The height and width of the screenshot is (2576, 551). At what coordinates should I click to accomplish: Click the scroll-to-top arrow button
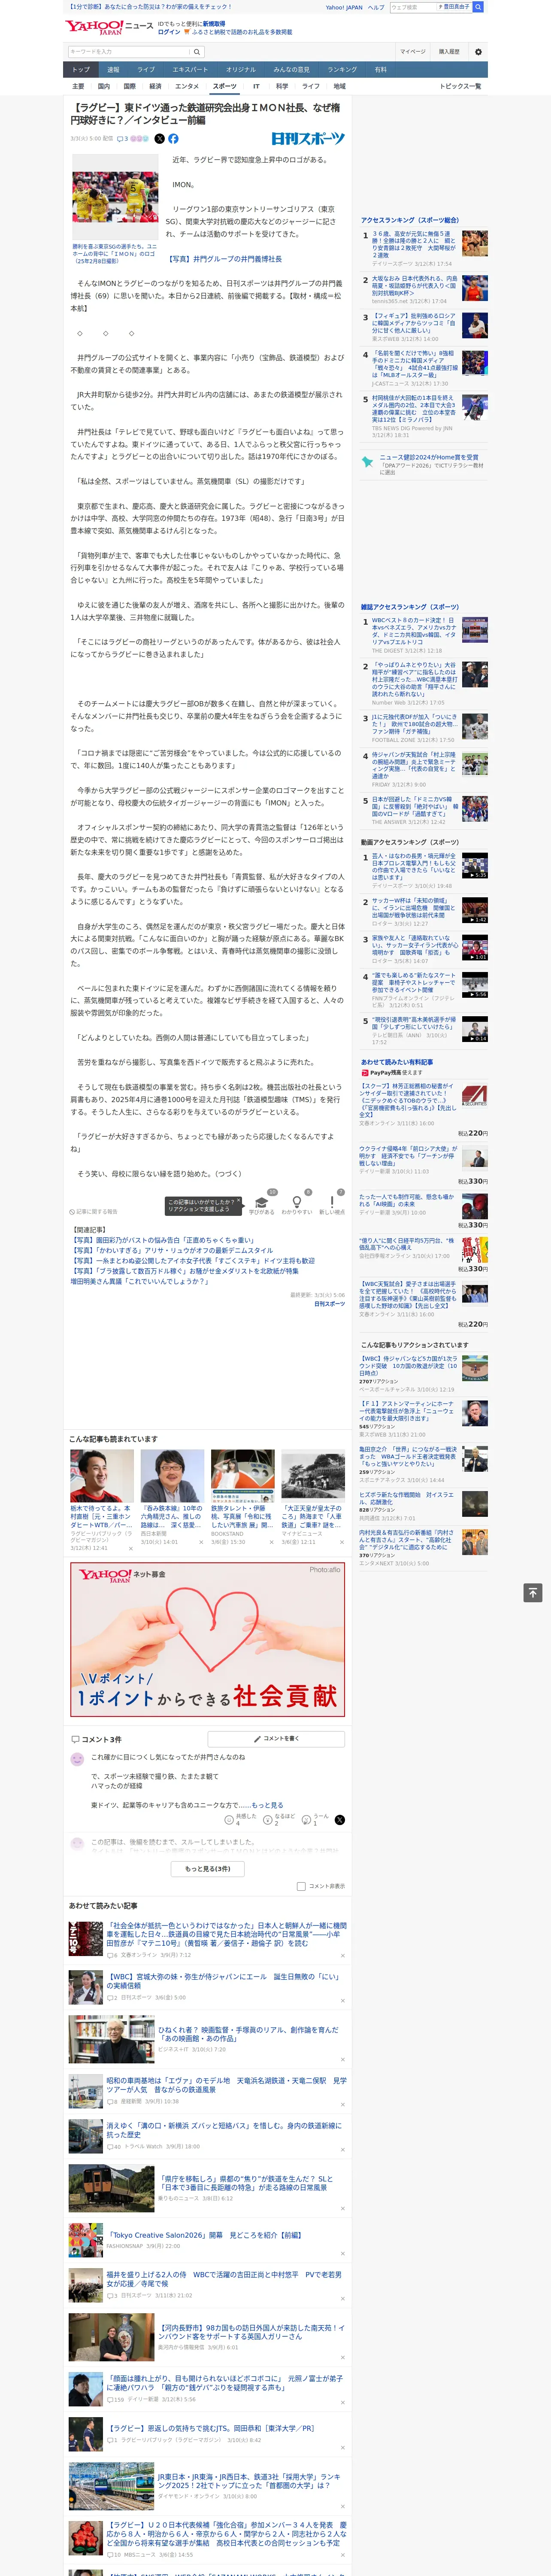coord(533,1591)
